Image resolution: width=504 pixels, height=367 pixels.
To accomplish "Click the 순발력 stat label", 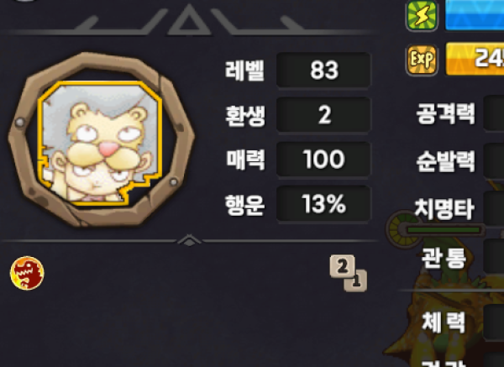I will (x=445, y=161).
